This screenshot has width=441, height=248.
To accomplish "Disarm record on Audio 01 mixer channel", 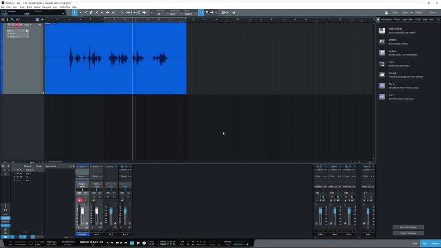I will pyautogui.click(x=79, y=200).
